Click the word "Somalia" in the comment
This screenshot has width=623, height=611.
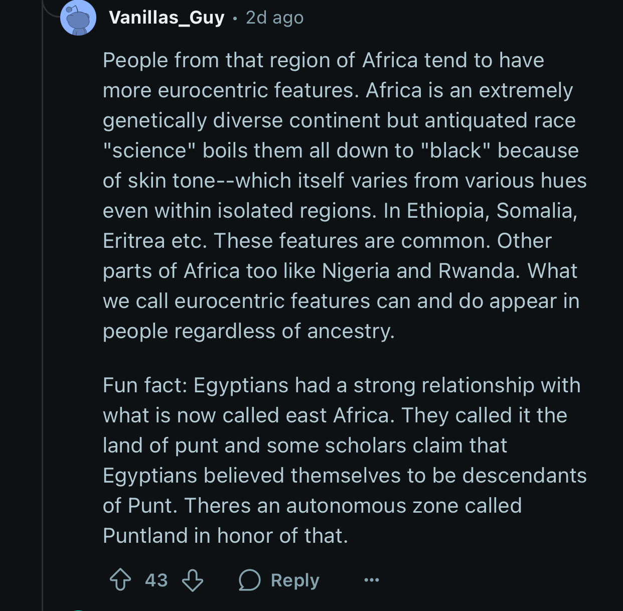[x=537, y=211]
